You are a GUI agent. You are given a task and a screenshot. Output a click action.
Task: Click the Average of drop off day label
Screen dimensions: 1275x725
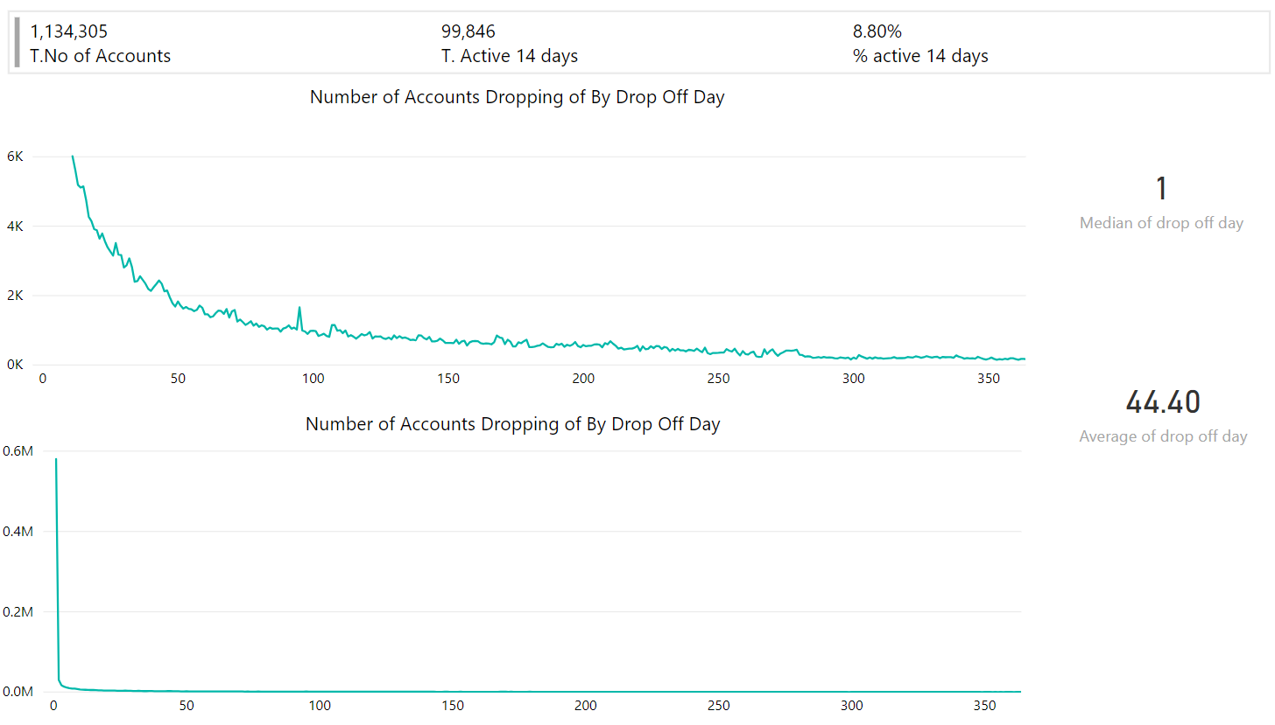[x=1163, y=436]
